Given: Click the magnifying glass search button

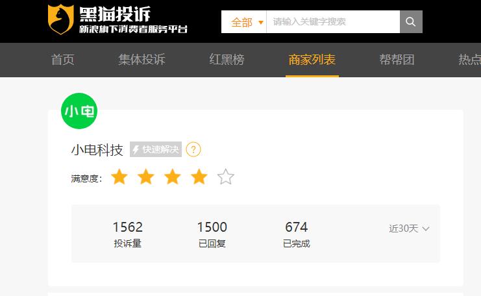Looking at the screenshot, I should pyautogui.click(x=411, y=22).
